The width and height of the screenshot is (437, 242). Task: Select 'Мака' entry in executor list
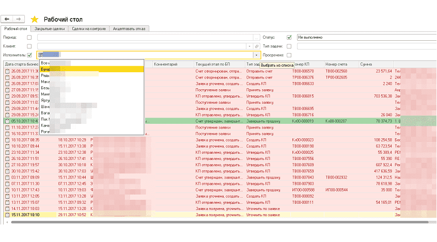coord(92,82)
